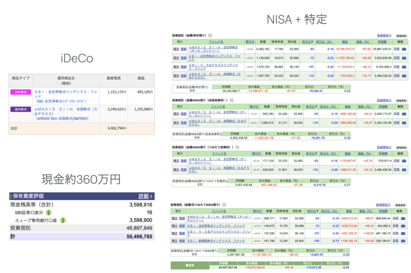Viewport: 411px width, 273px height.
Task: Sort 特定預り table by 前日比 column
Action: pos(308,42)
